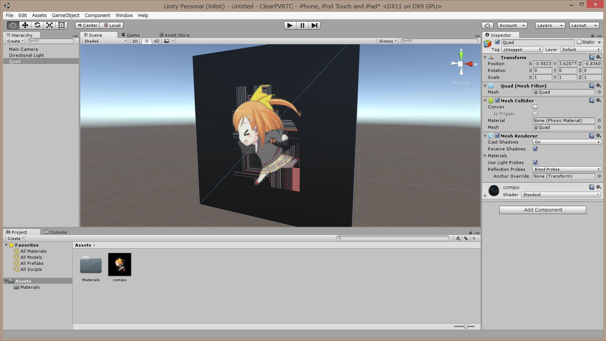Toggle pivot Center button
Viewport: 606px width, 341px height.
click(x=87, y=25)
